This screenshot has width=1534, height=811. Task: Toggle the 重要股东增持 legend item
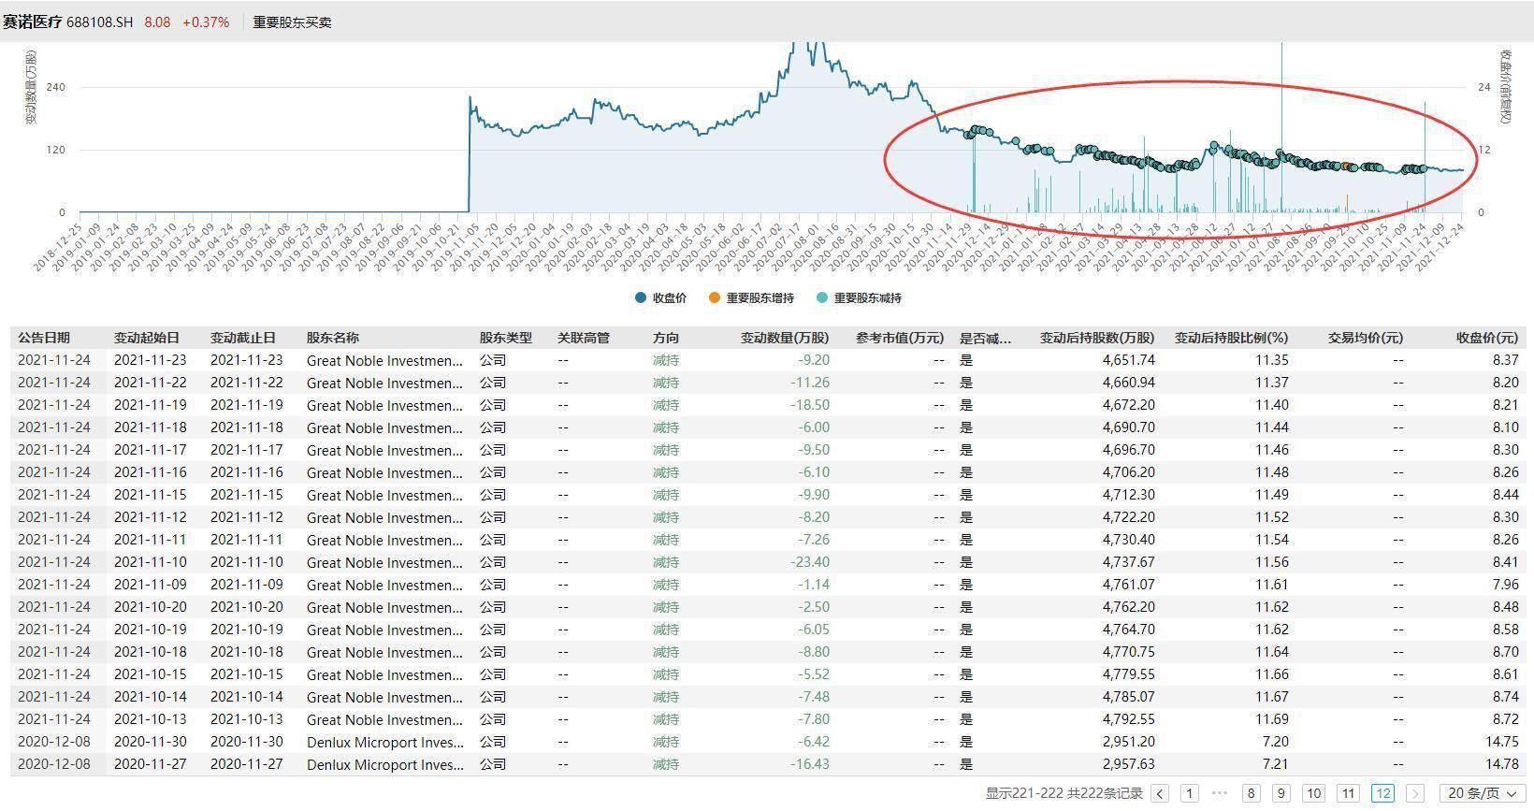752,298
